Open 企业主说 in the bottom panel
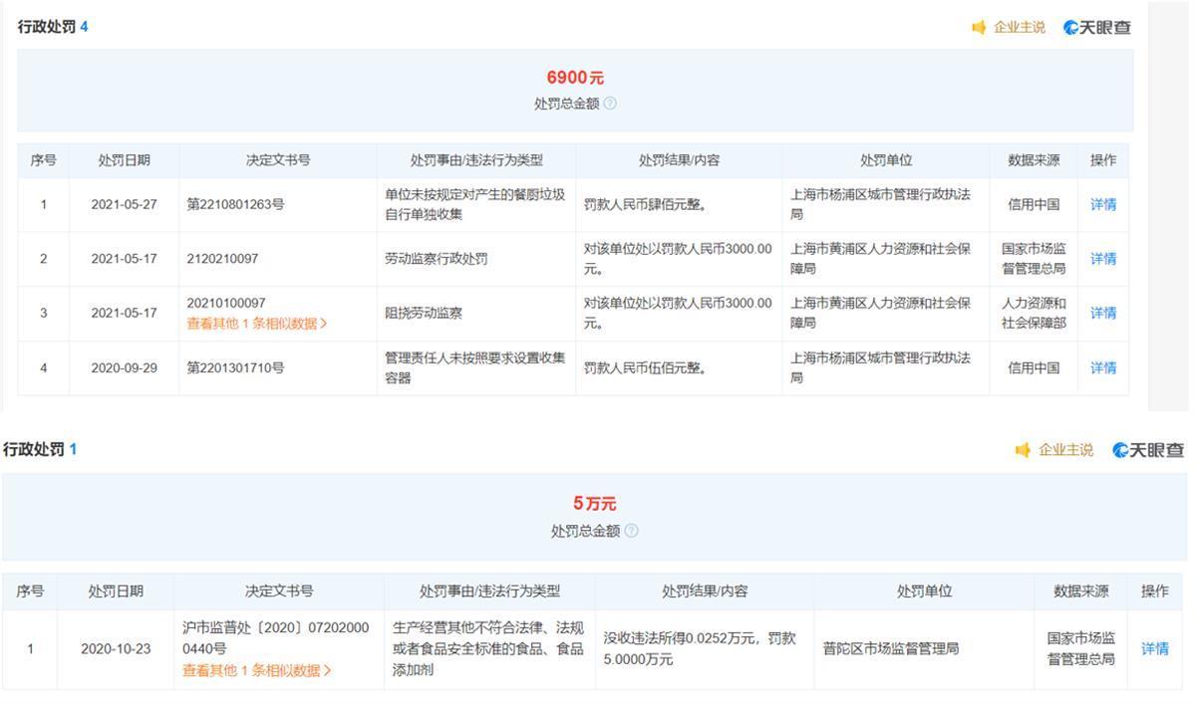The image size is (1196, 704). (x=1065, y=450)
